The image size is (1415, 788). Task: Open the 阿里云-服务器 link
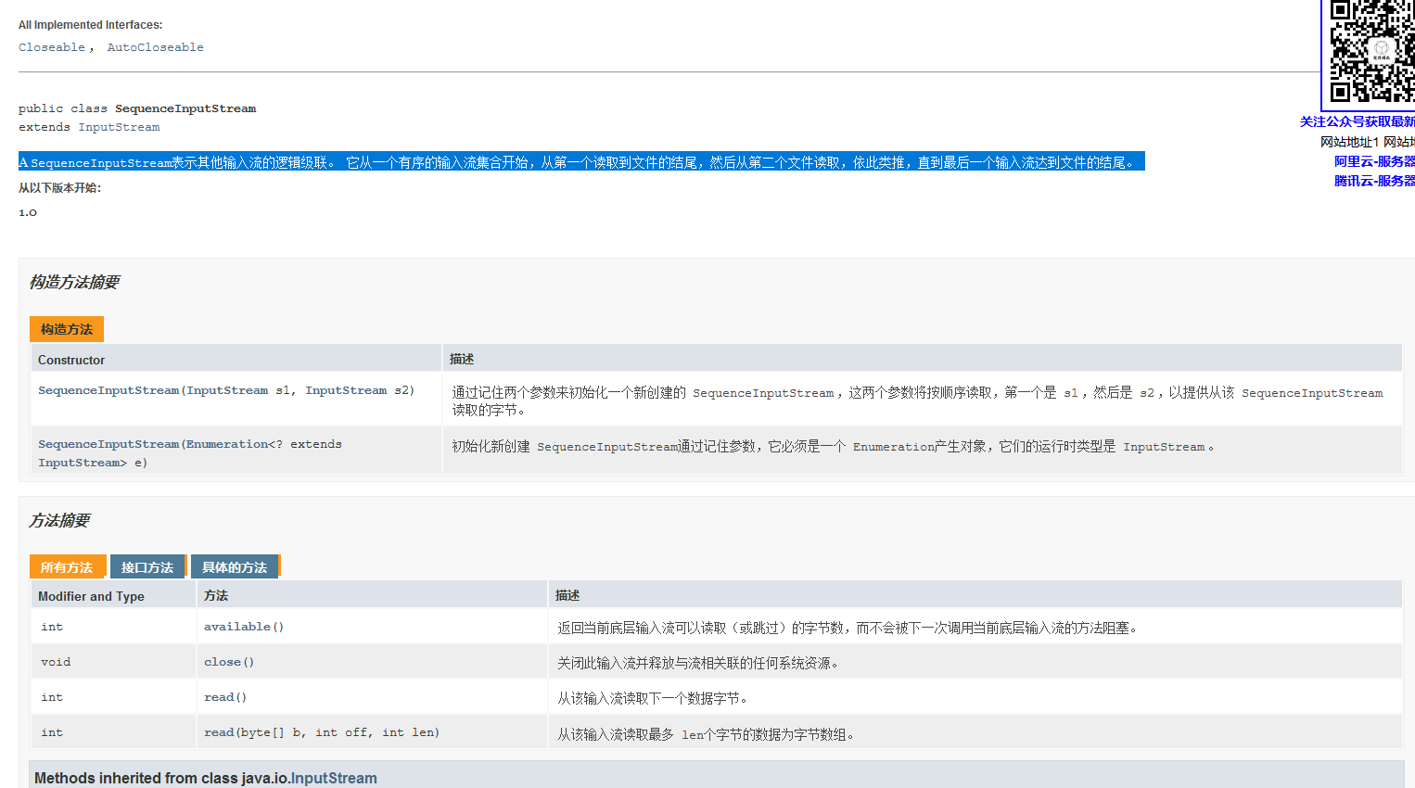[1374, 161]
